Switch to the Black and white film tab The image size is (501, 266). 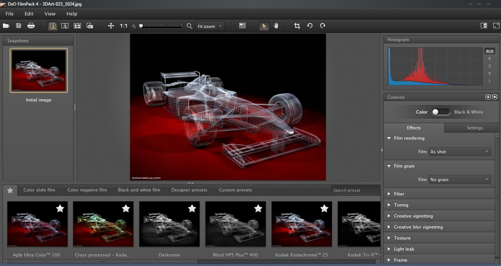click(x=139, y=190)
